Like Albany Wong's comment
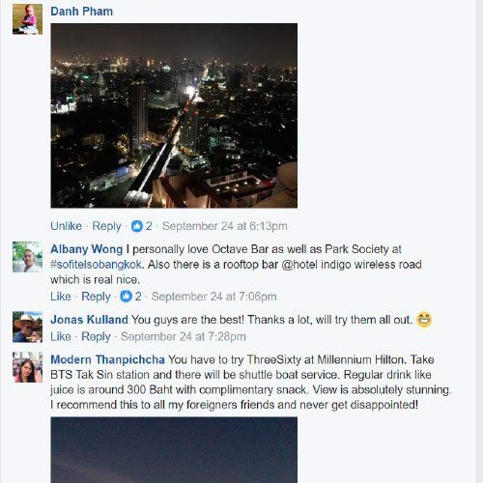This screenshot has height=483, width=483. click(x=61, y=297)
